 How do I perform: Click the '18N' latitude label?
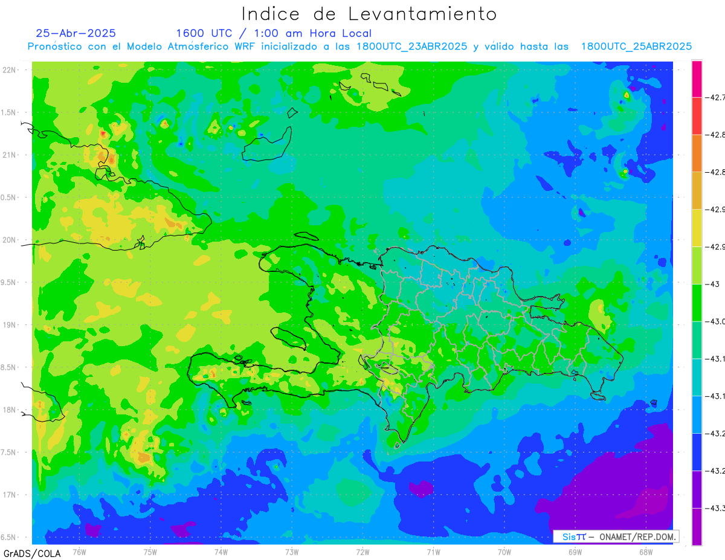[9, 410]
